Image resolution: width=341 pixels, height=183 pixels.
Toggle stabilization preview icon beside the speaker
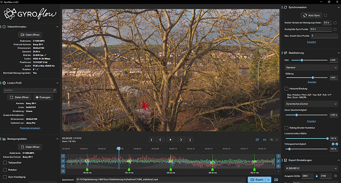(257, 140)
